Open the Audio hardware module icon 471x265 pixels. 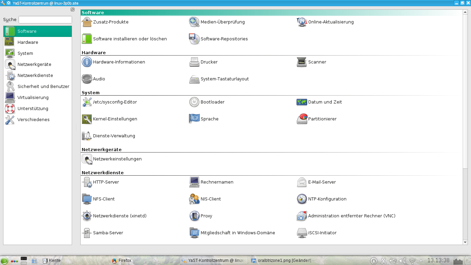pos(87,79)
